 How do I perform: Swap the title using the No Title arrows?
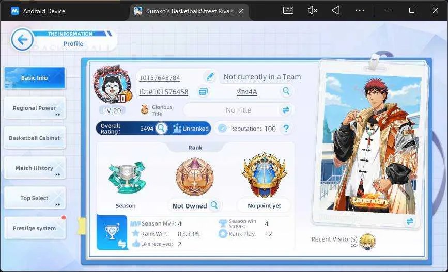tap(285, 110)
